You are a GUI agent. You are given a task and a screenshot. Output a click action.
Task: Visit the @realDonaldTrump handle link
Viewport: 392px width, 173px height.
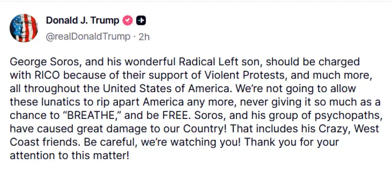point(88,37)
